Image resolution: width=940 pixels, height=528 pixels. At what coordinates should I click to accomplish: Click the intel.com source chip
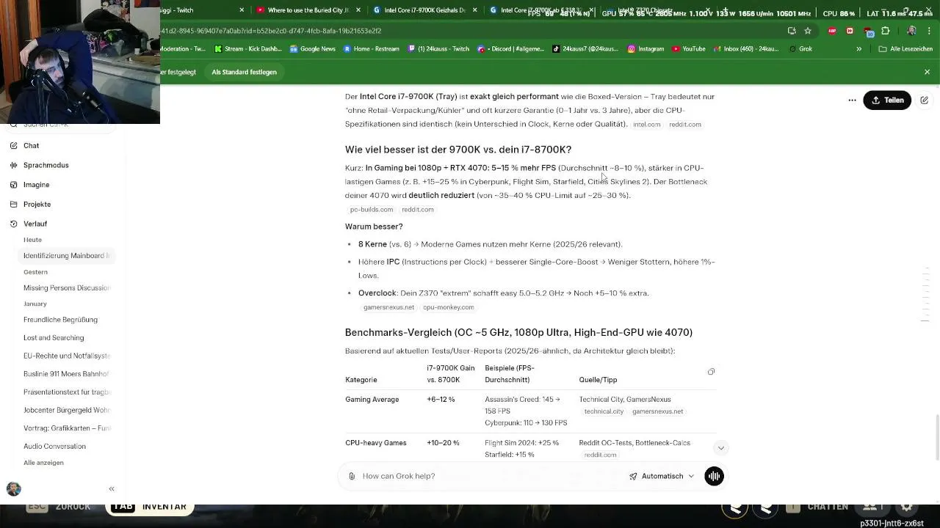[x=646, y=125]
